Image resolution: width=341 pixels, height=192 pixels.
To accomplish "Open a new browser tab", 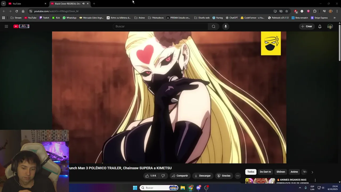I will click(x=94, y=4).
